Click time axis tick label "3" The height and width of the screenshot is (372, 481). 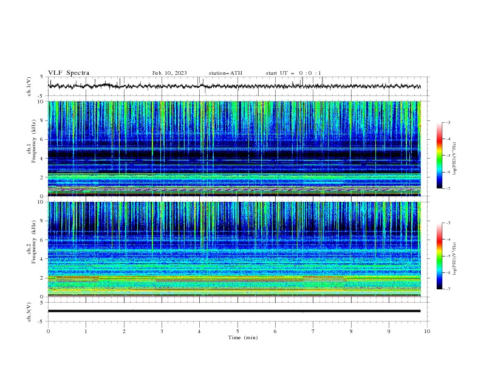pos(162,331)
